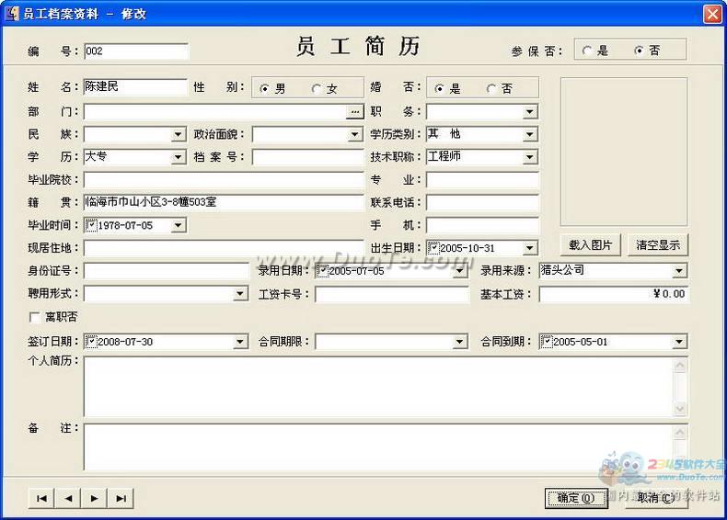Click the 身份证号 input field
Screen dimensions: 727x520
click(166, 271)
